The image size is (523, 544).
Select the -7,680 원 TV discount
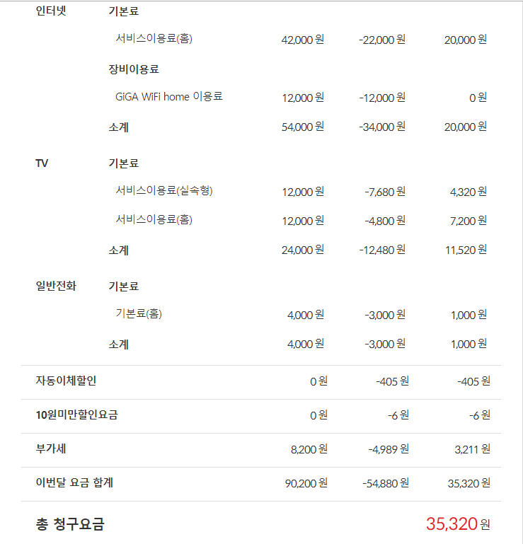coord(384,192)
